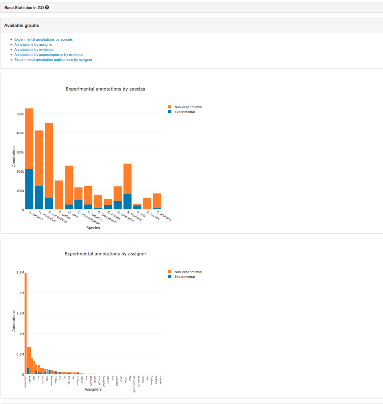This screenshot has height=404, width=383.
Task: Open Experimental annotation publications by assigner
Action: pos(53,60)
